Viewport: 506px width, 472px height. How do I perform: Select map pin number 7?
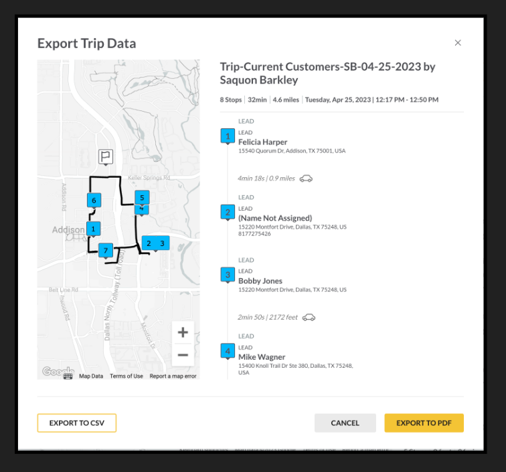pos(106,251)
